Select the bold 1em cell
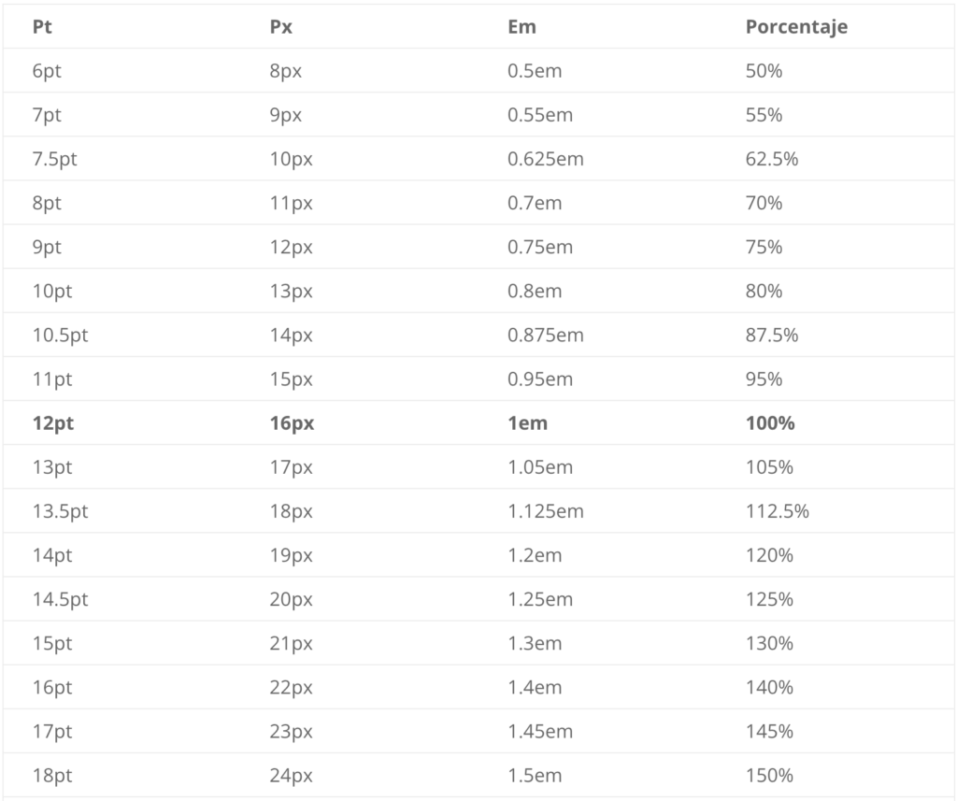This screenshot has height=801, width=957. [527, 422]
